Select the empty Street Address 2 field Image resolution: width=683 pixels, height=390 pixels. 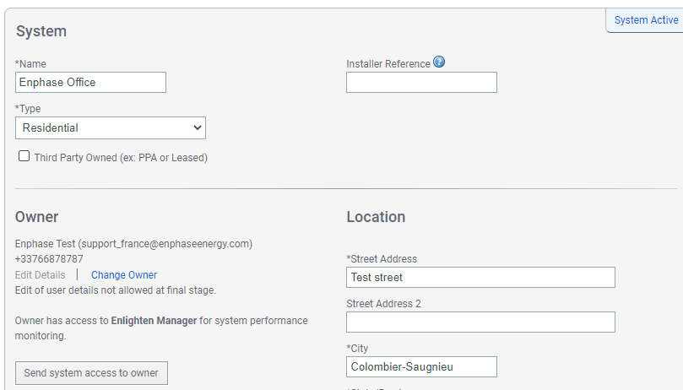480,322
